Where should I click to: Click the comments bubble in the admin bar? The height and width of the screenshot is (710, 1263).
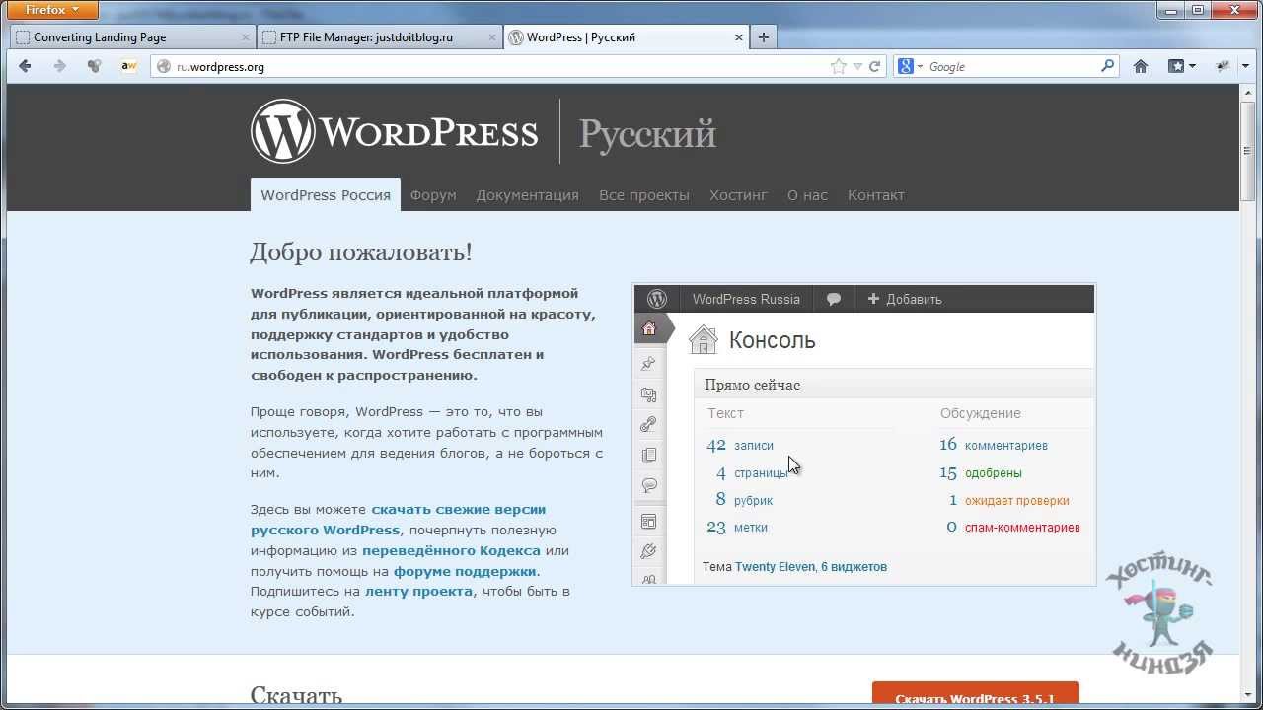(834, 299)
